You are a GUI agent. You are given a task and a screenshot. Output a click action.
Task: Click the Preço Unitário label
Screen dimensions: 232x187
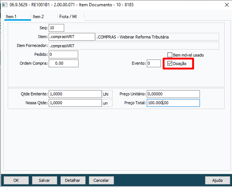coord(133,94)
